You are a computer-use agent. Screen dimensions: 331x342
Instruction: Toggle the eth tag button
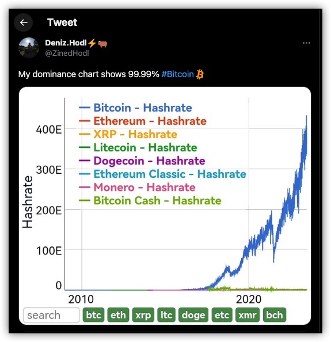coord(118,315)
